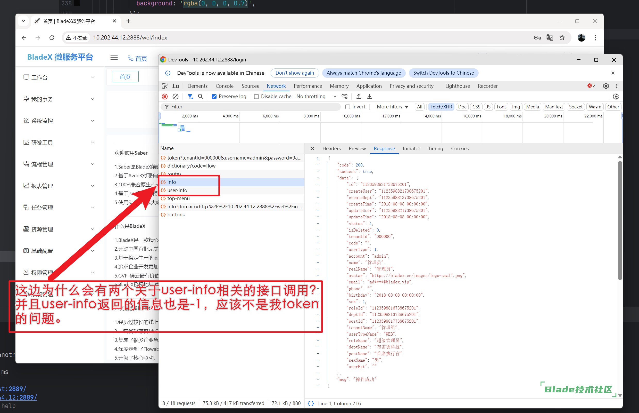Toggle the Fetch/XHR request filter
Screen dimensions: 639x413
coord(441,107)
